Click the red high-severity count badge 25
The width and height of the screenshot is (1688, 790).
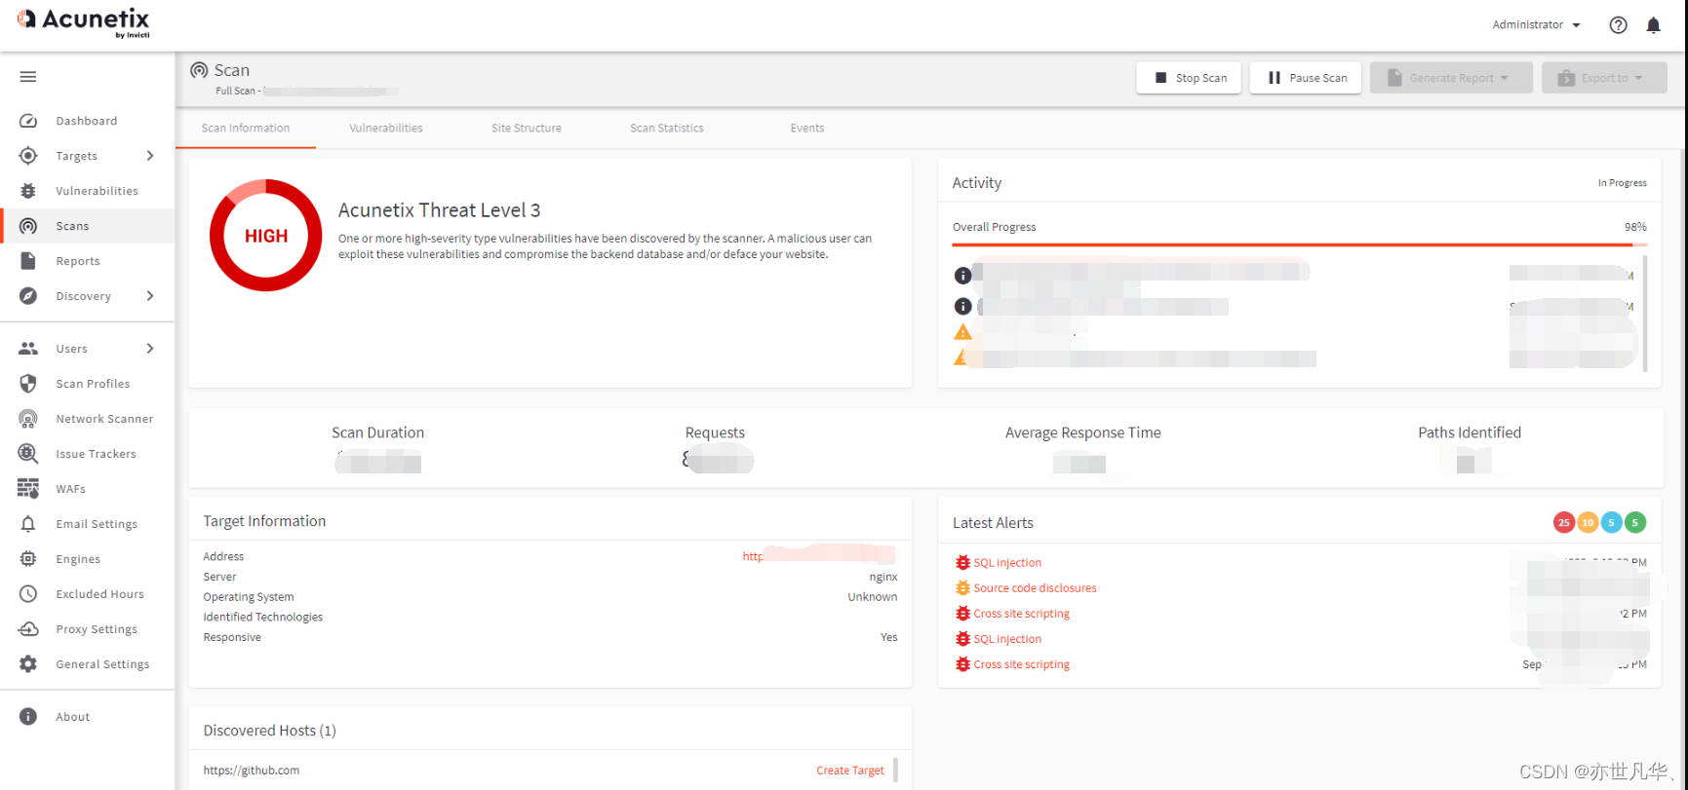1564,523
